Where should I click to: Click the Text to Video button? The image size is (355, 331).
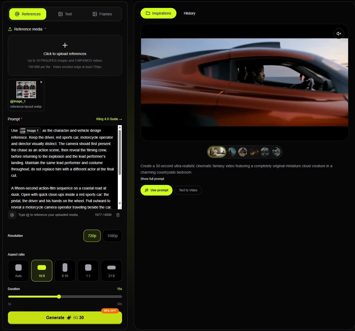tap(188, 190)
